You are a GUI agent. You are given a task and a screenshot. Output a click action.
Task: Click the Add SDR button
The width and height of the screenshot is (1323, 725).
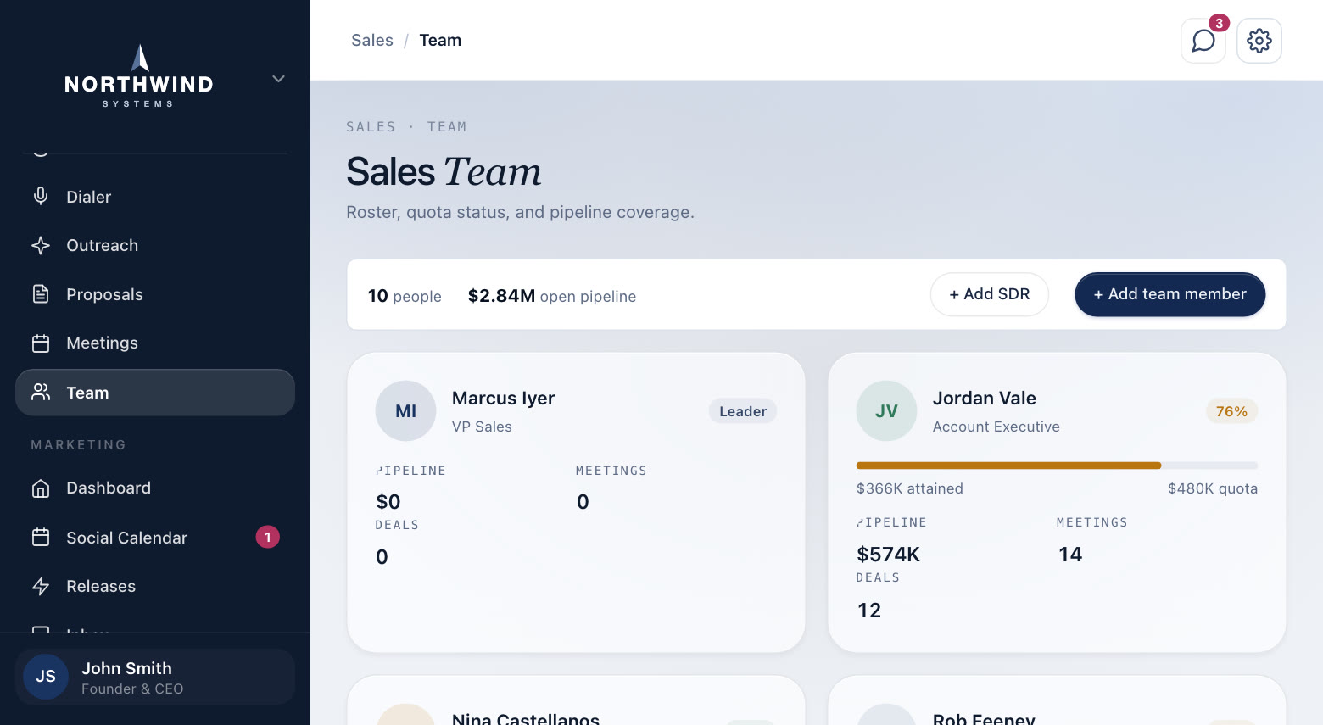(990, 294)
